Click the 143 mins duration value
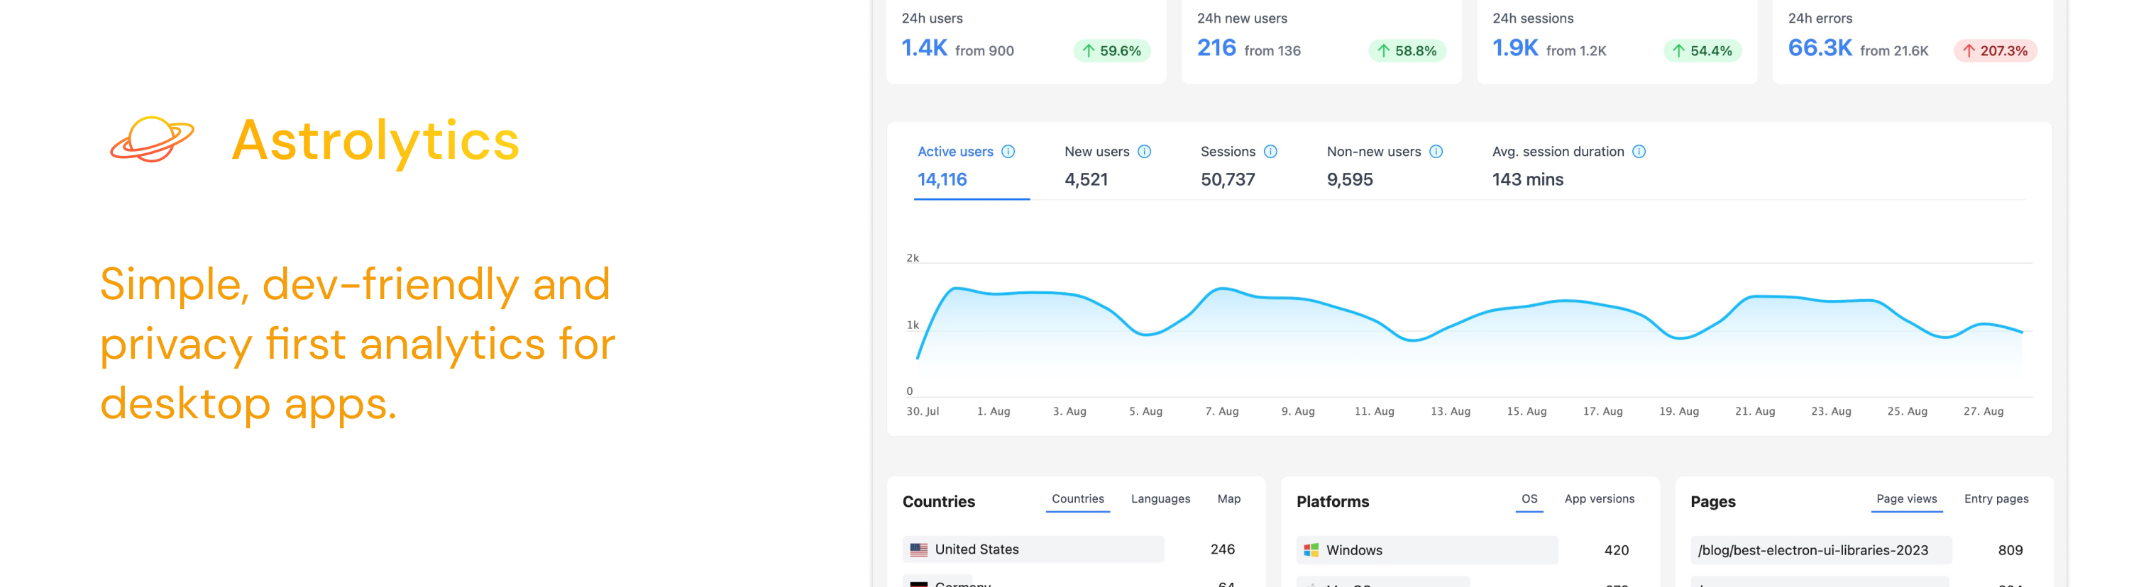The height and width of the screenshot is (587, 2129). [x=1527, y=179]
